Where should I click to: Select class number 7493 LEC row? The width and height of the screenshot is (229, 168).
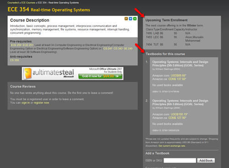(x=174, y=39)
